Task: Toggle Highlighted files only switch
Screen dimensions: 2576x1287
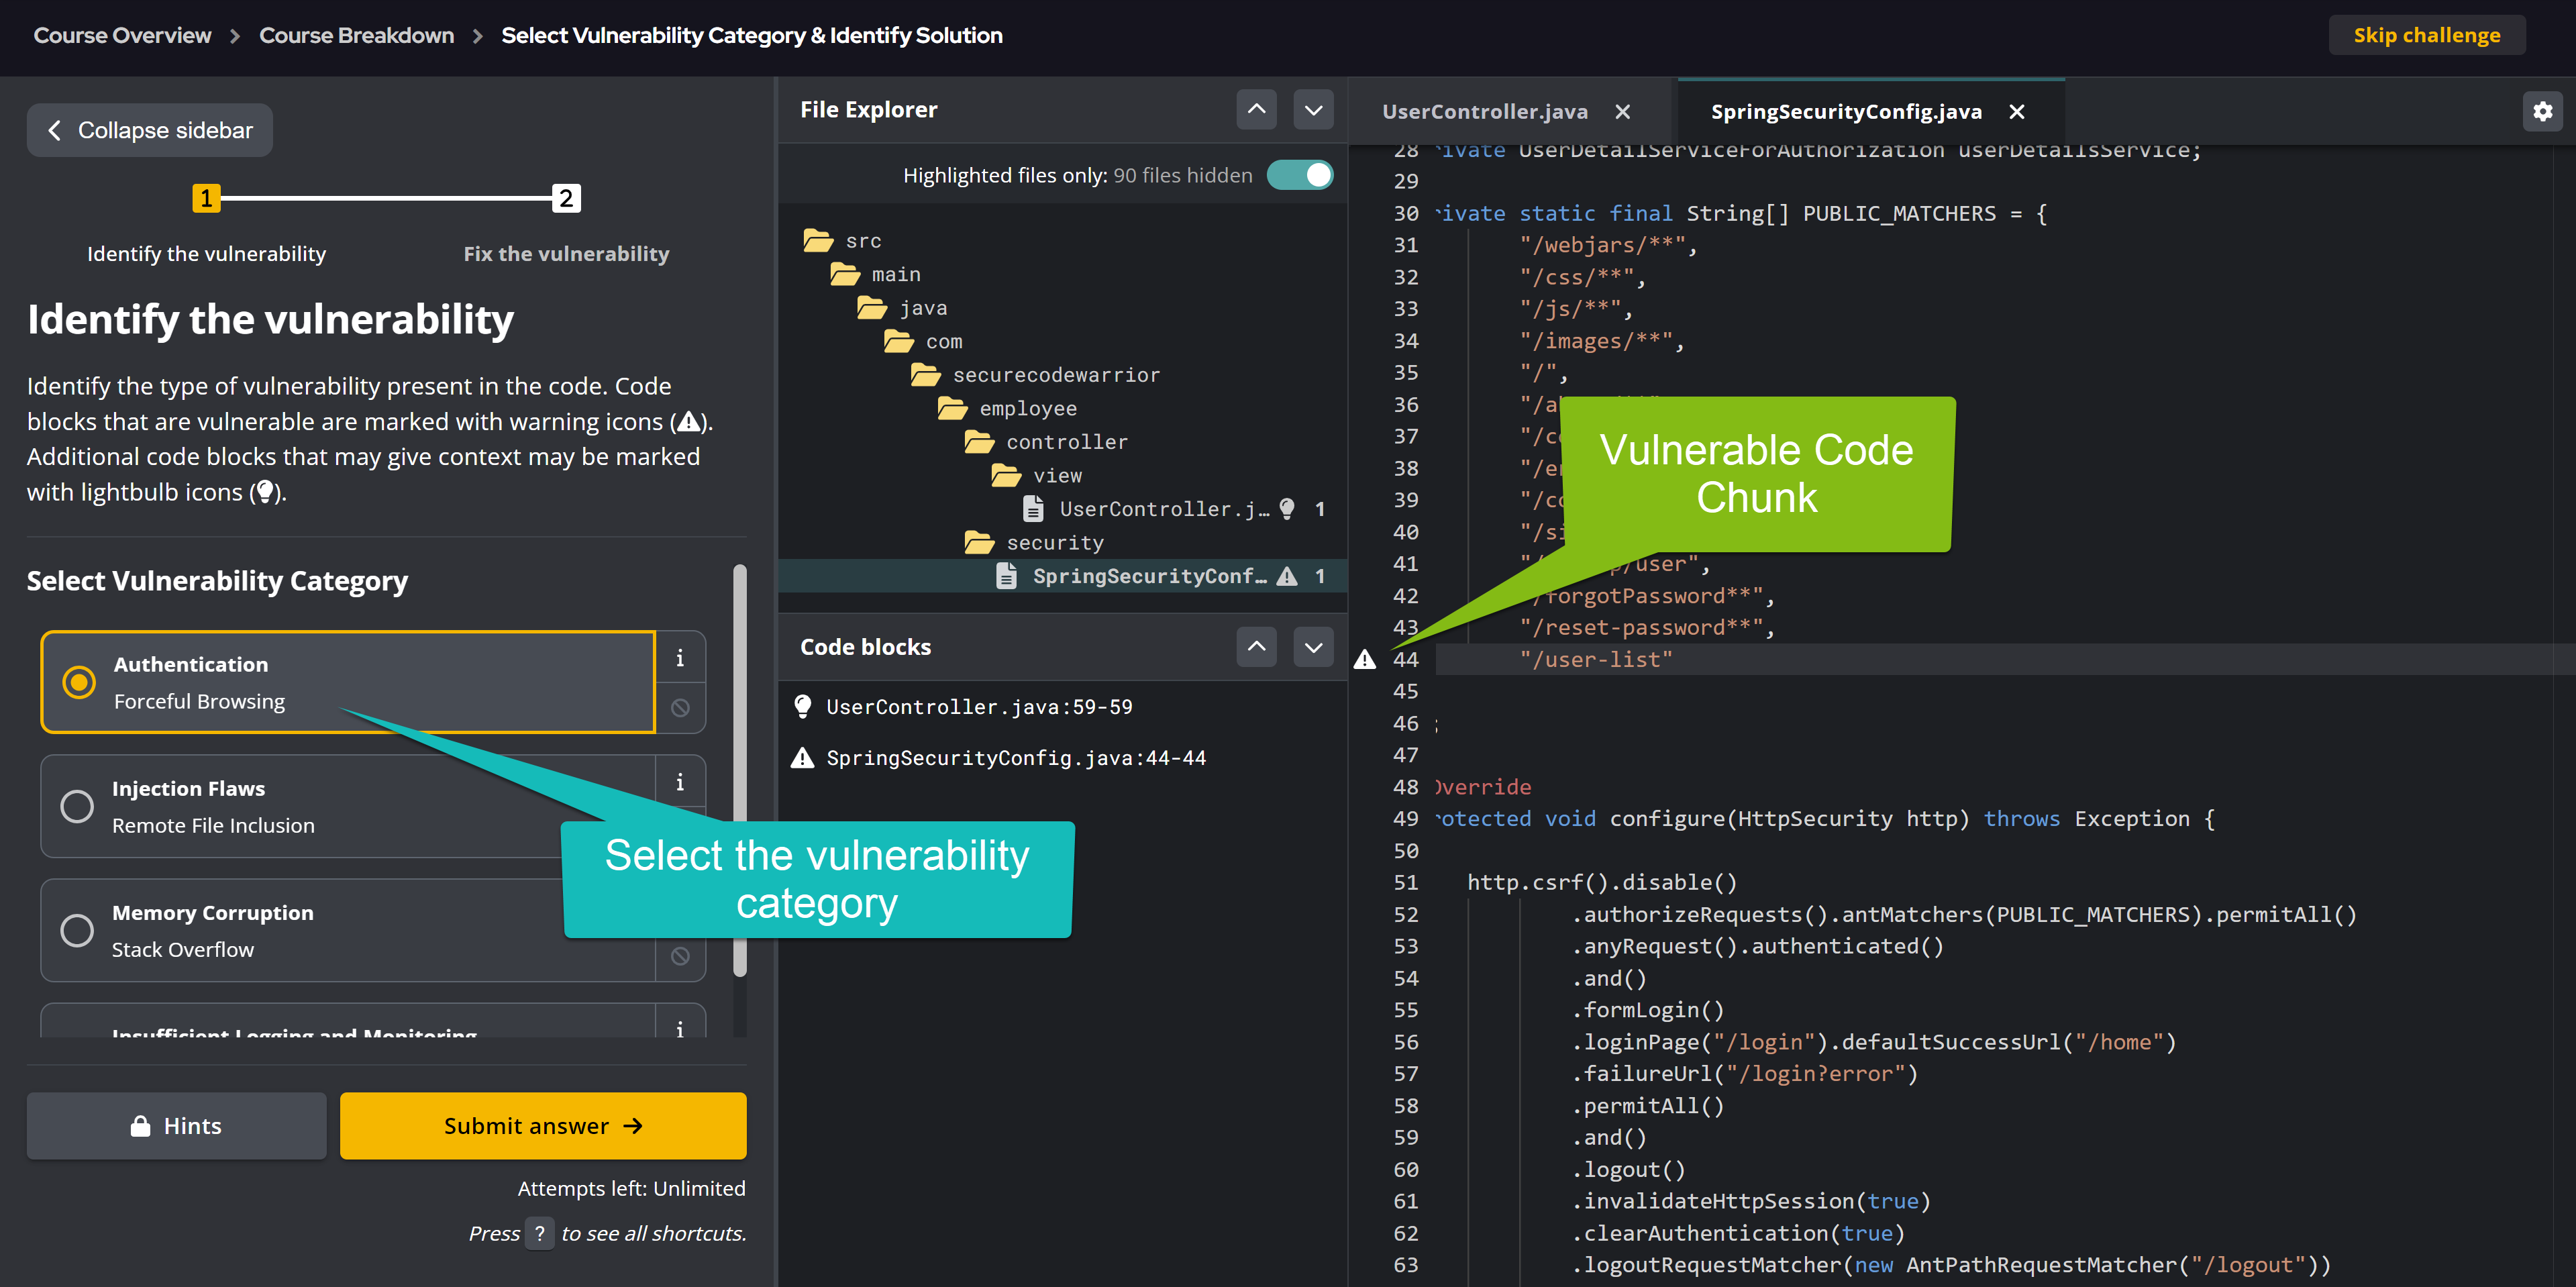Action: [1299, 175]
